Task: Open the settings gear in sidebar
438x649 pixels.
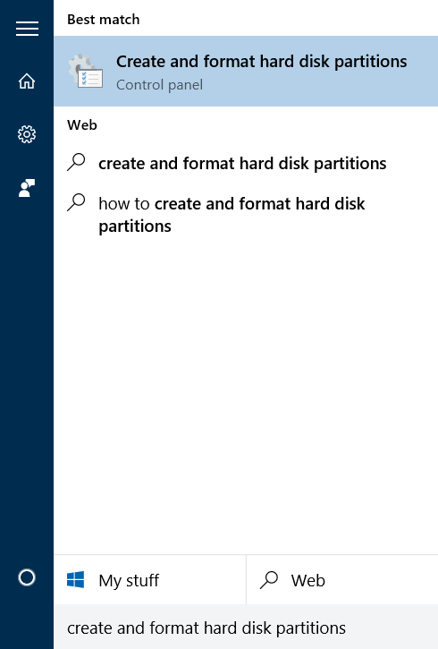Action: point(27,134)
